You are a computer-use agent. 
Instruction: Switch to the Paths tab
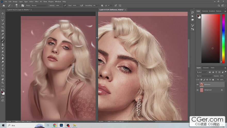[x=213, y=68]
